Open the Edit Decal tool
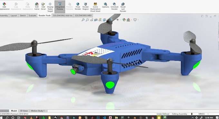 click(43, 6)
